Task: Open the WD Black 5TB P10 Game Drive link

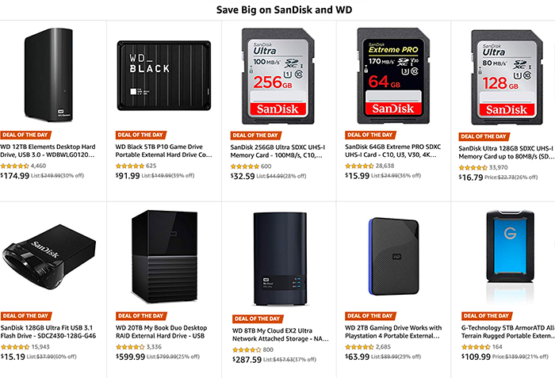Action: pyautogui.click(x=163, y=151)
